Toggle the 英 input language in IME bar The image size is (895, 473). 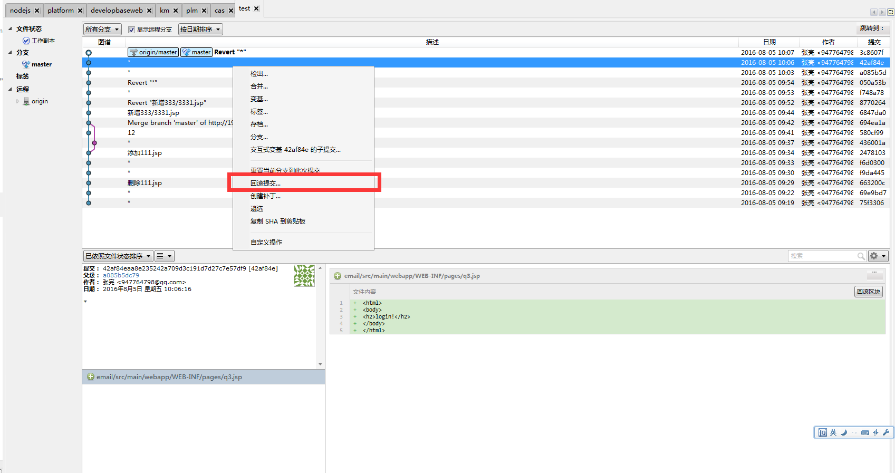(x=833, y=432)
